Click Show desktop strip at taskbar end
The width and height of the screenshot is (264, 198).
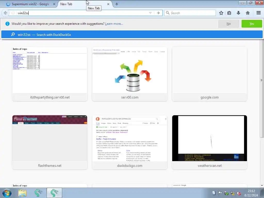(x=262, y=193)
